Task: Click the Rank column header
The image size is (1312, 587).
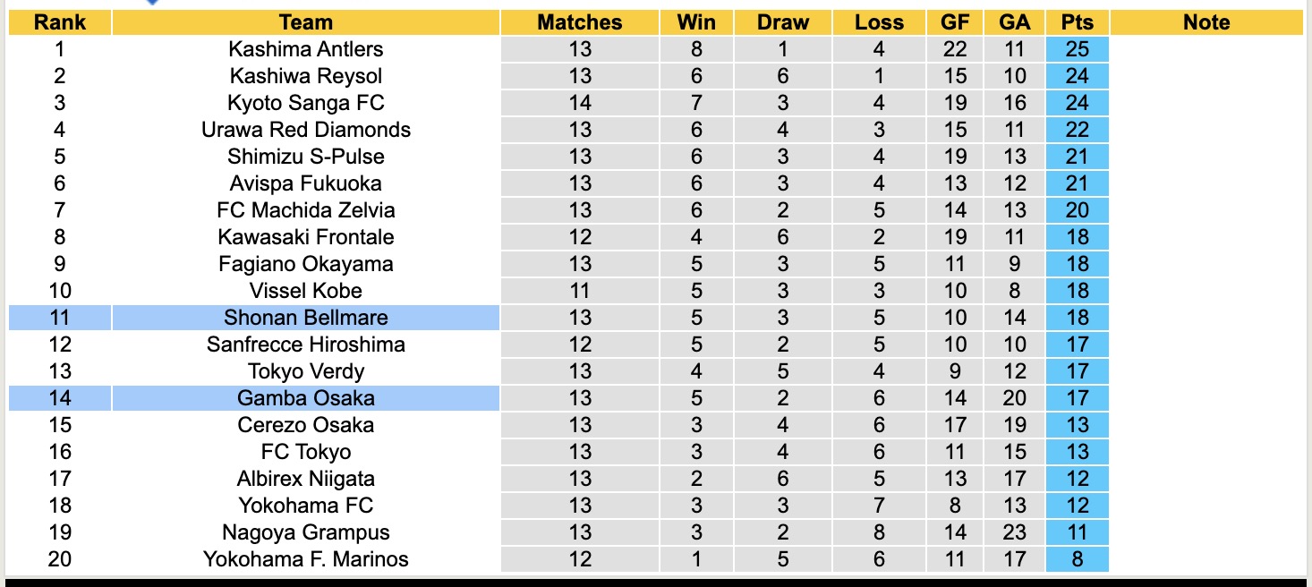Action: pyautogui.click(x=59, y=22)
